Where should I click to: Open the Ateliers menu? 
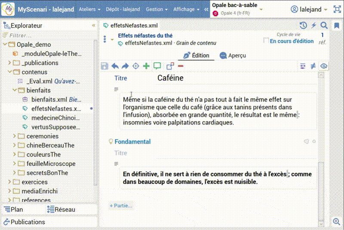pyautogui.click(x=89, y=9)
